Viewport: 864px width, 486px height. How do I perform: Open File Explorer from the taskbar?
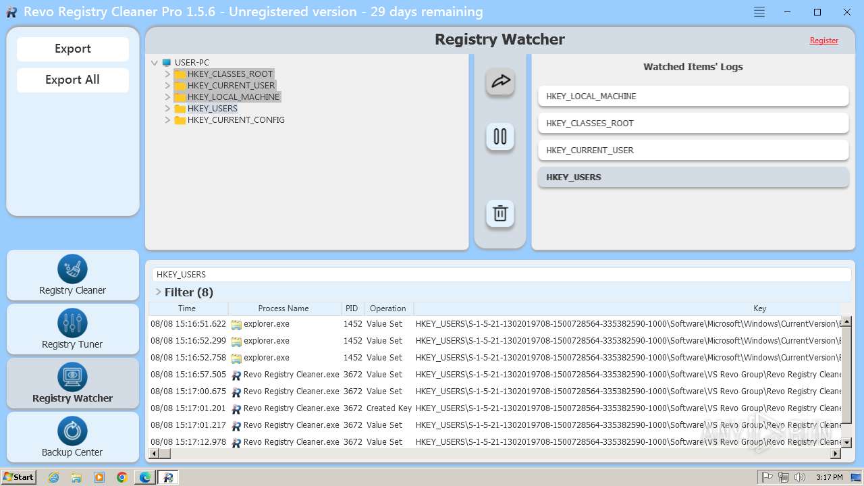pyautogui.click(x=76, y=477)
